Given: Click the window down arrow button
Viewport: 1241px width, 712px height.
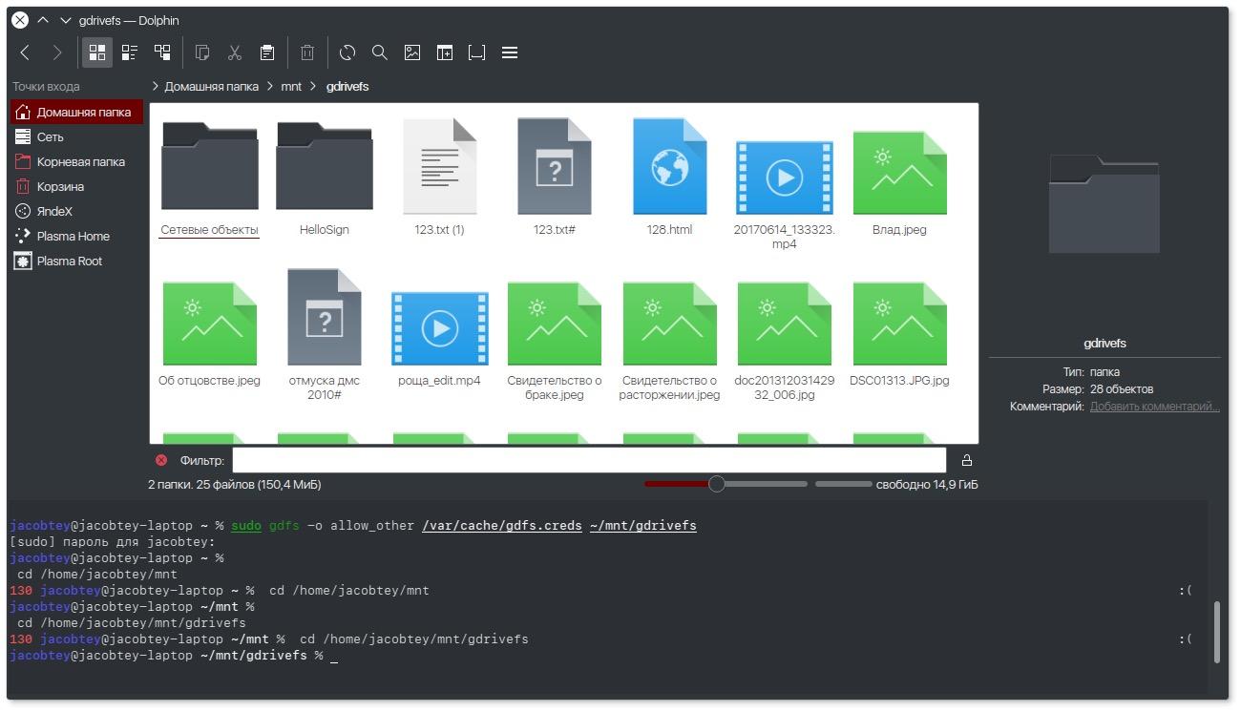Looking at the screenshot, I should point(65,20).
